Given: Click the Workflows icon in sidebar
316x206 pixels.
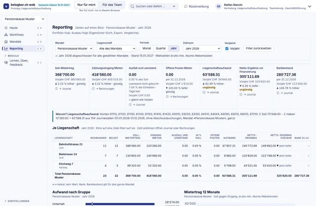Looking at the screenshot, I should 6,35.
